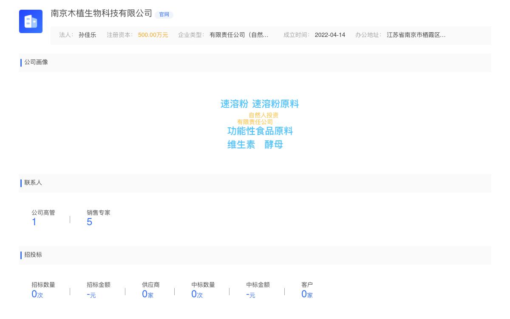Image resolution: width=510 pixels, height=319 pixels.
Task: Click the 中标金额 value
Action: click(x=251, y=294)
